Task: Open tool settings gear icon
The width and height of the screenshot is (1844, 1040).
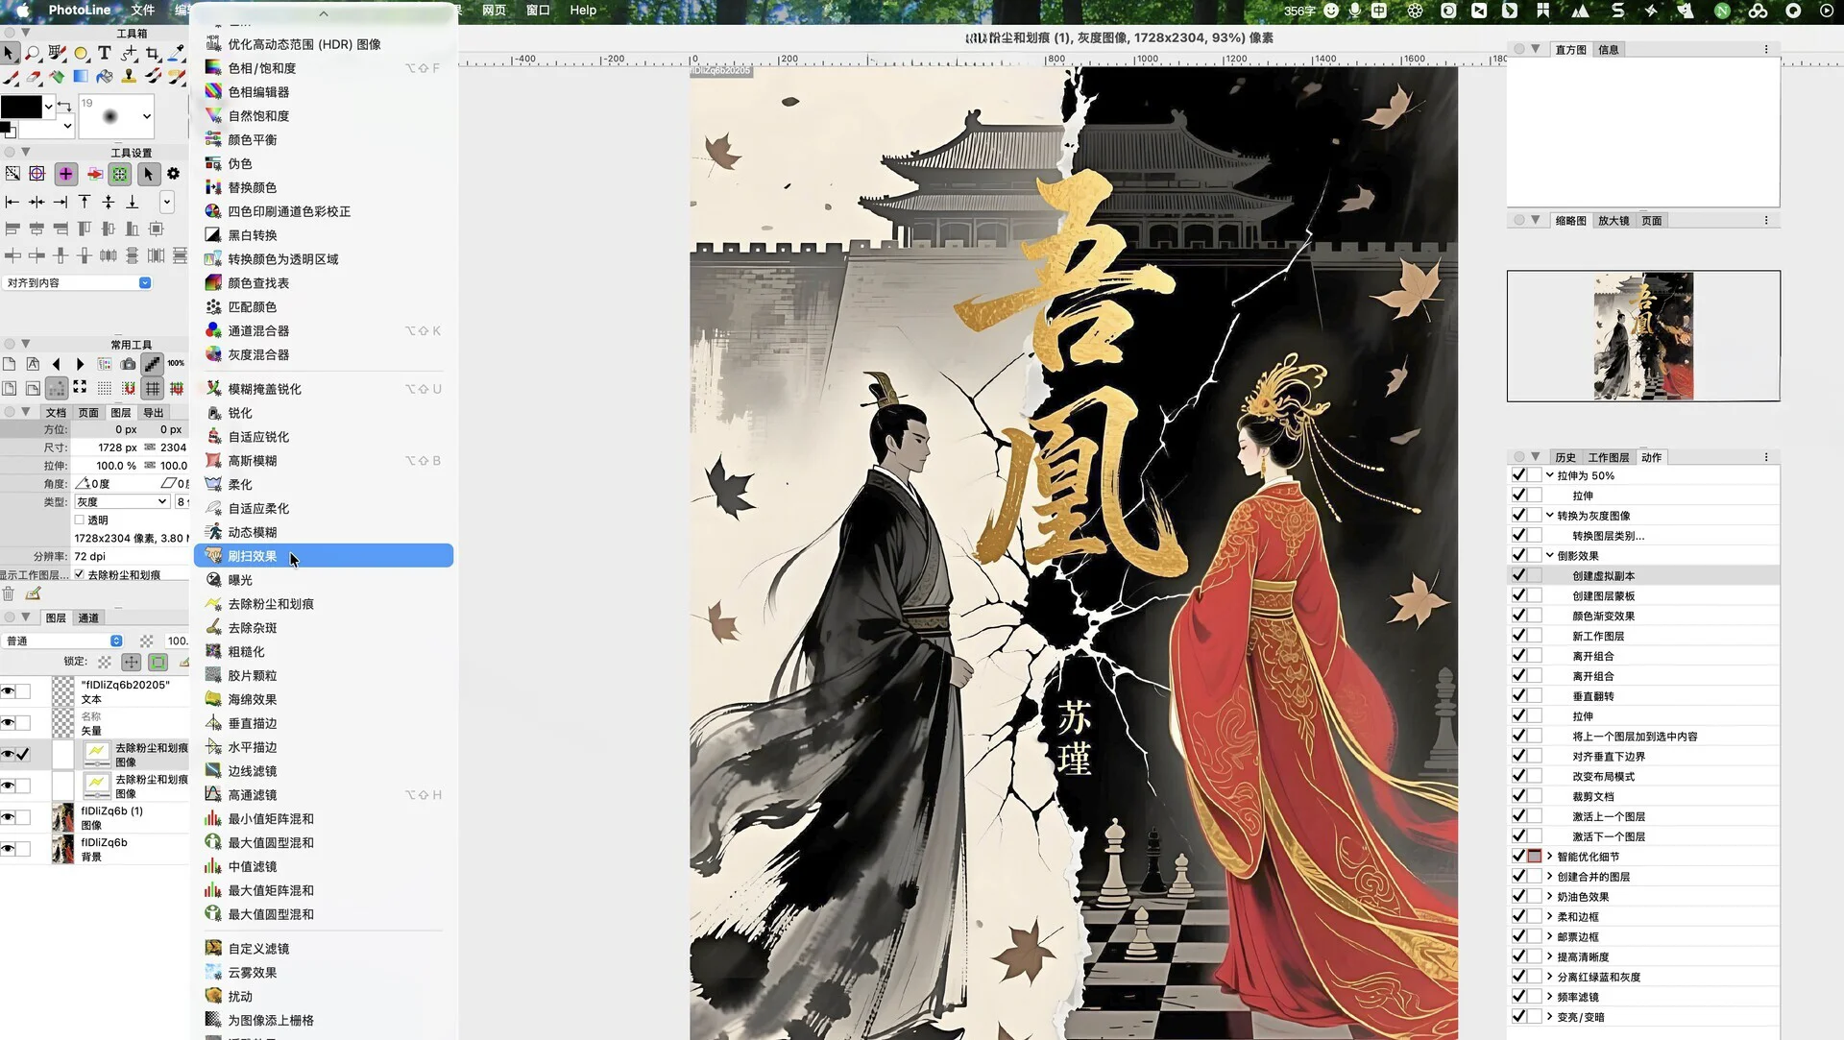Action: (x=173, y=174)
